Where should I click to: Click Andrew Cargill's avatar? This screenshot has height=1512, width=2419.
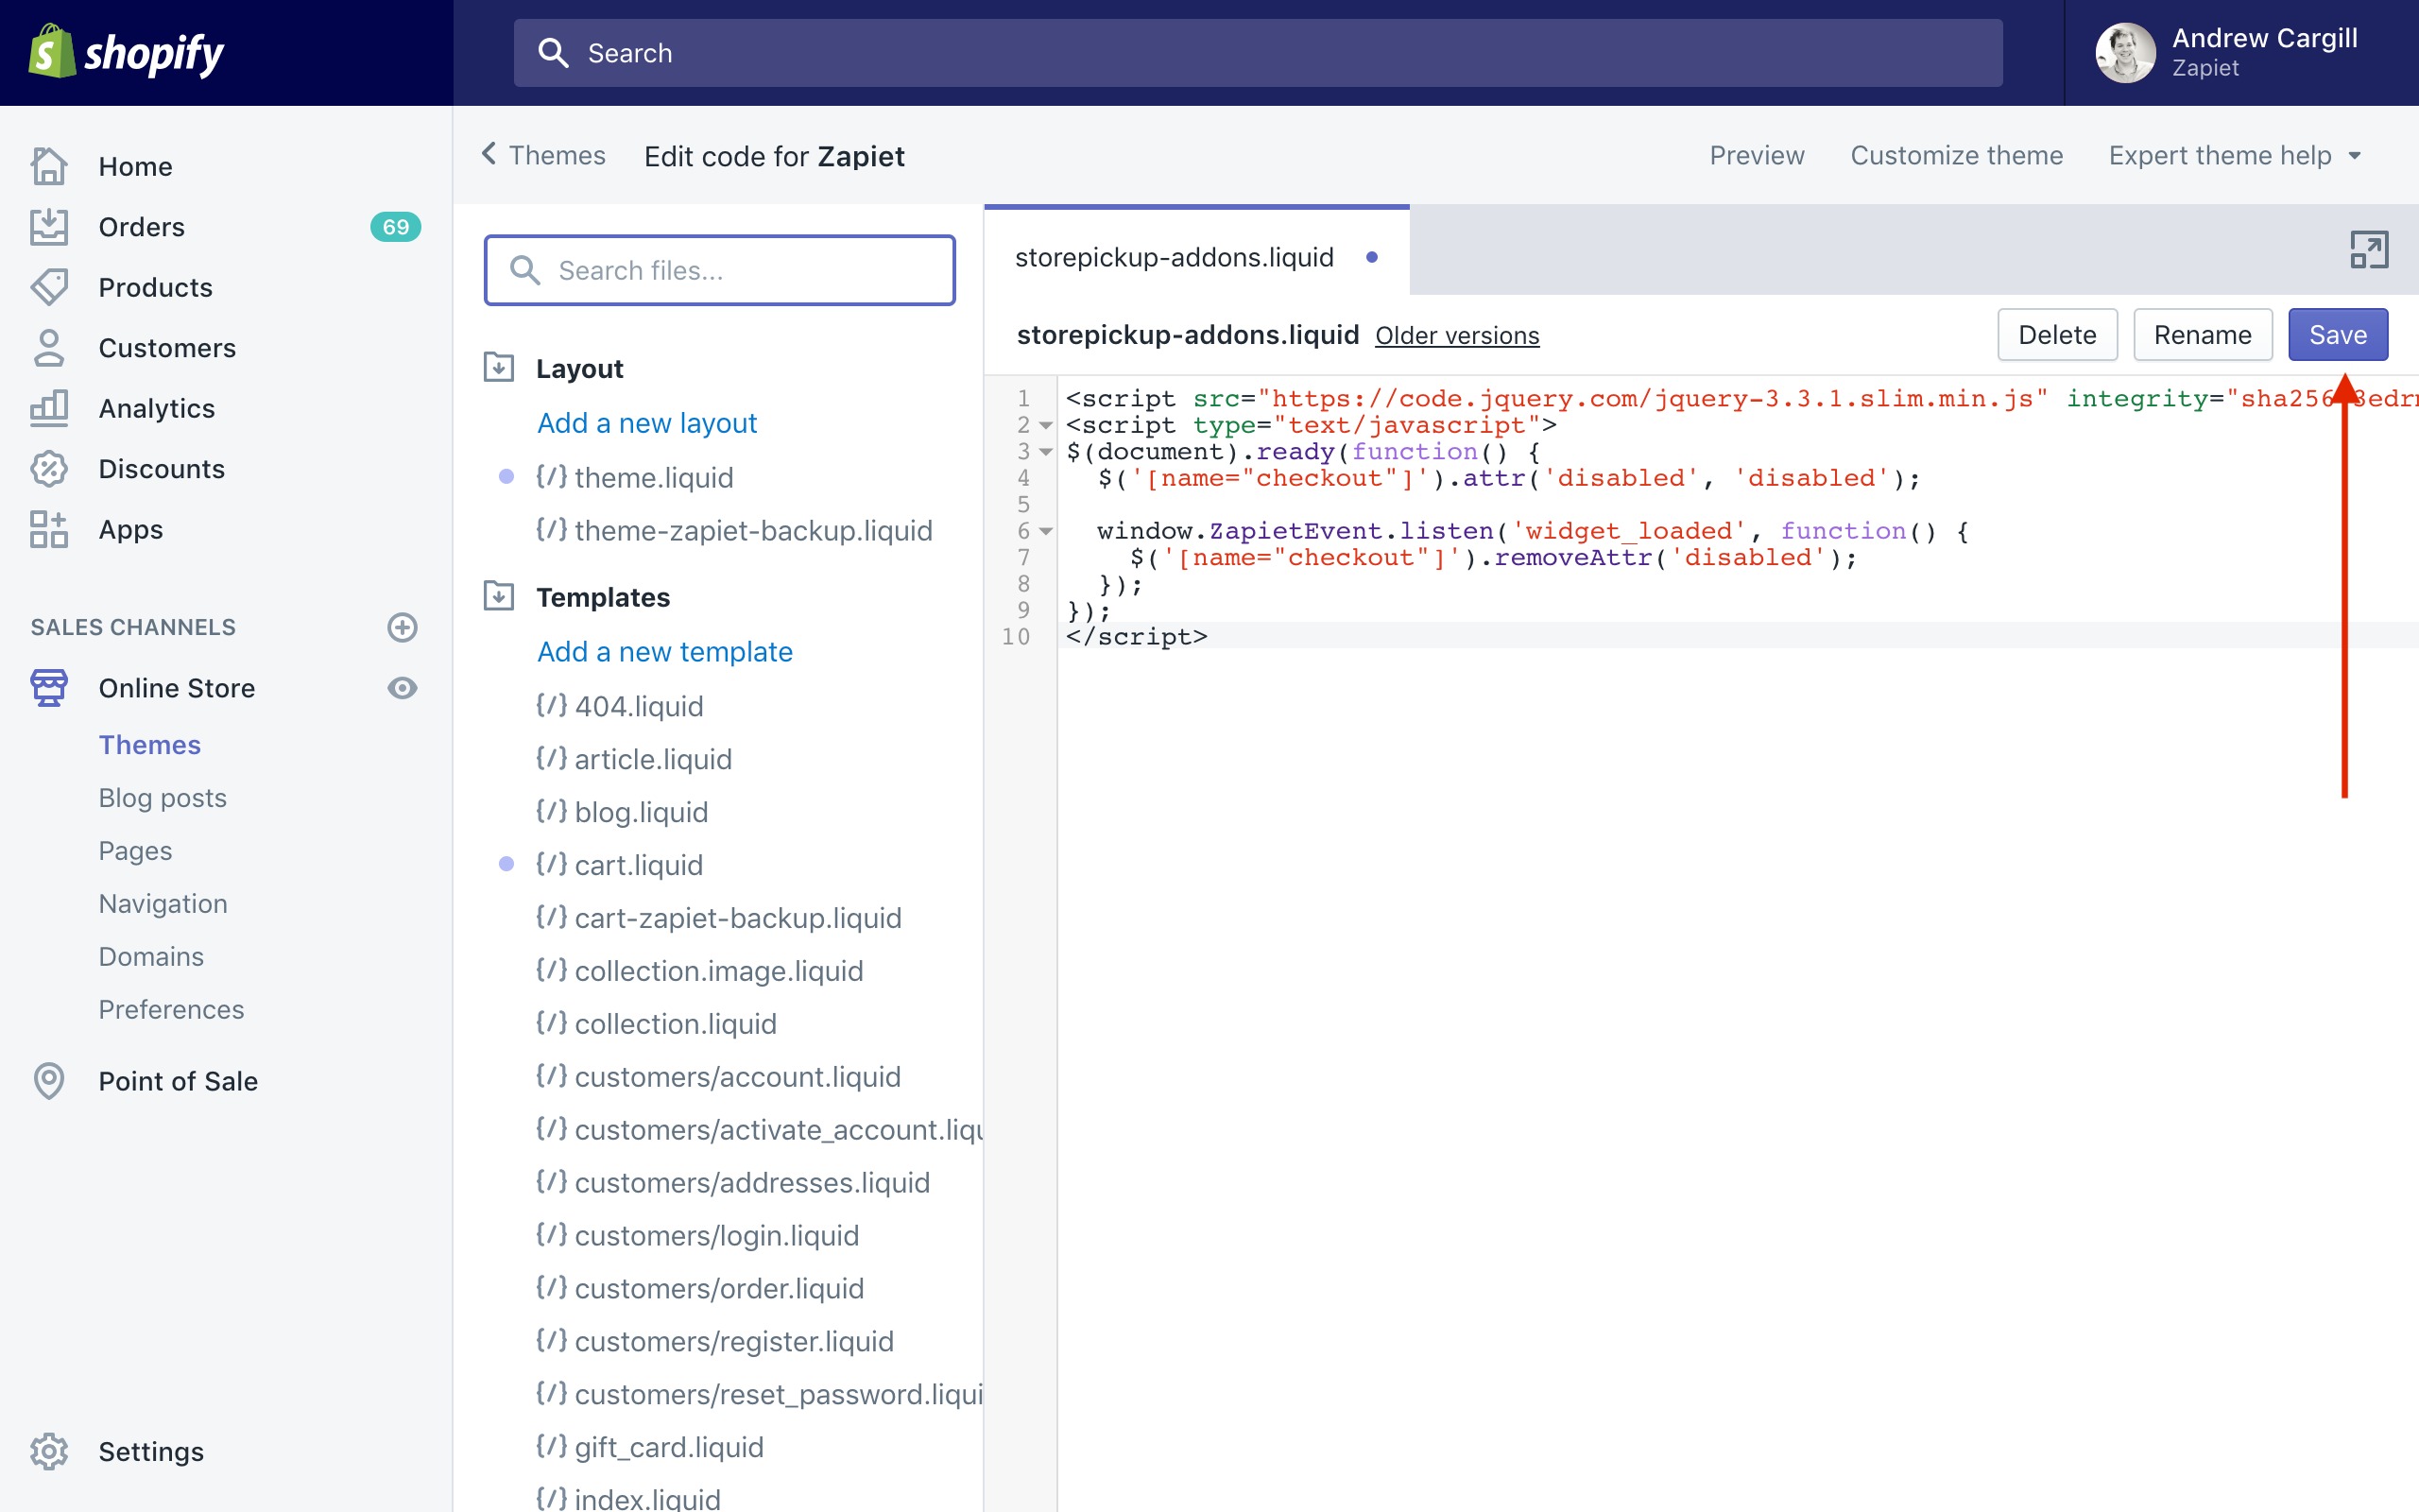(x=2125, y=53)
